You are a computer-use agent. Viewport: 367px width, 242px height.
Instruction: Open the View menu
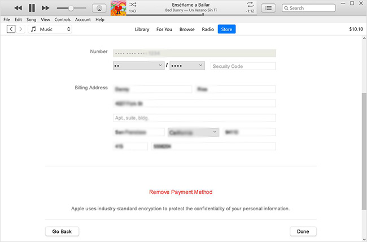coord(45,20)
